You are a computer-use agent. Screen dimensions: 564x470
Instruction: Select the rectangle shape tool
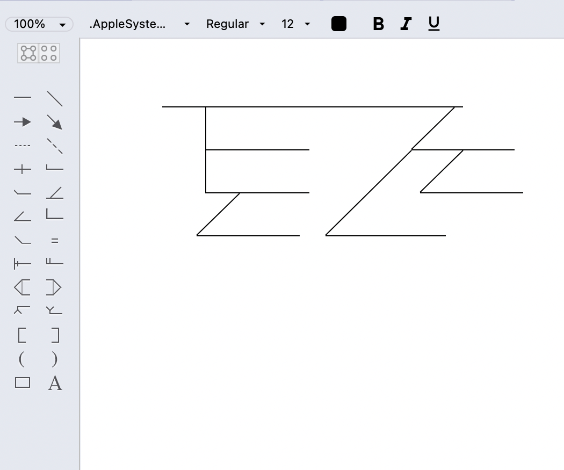(23, 382)
